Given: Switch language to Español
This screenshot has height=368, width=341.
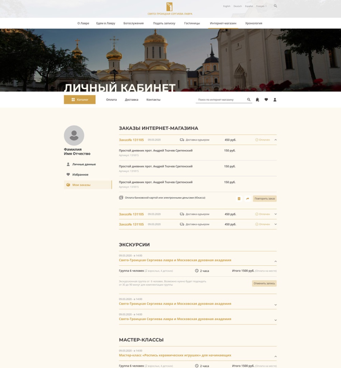Looking at the screenshot, I should click(x=249, y=6).
